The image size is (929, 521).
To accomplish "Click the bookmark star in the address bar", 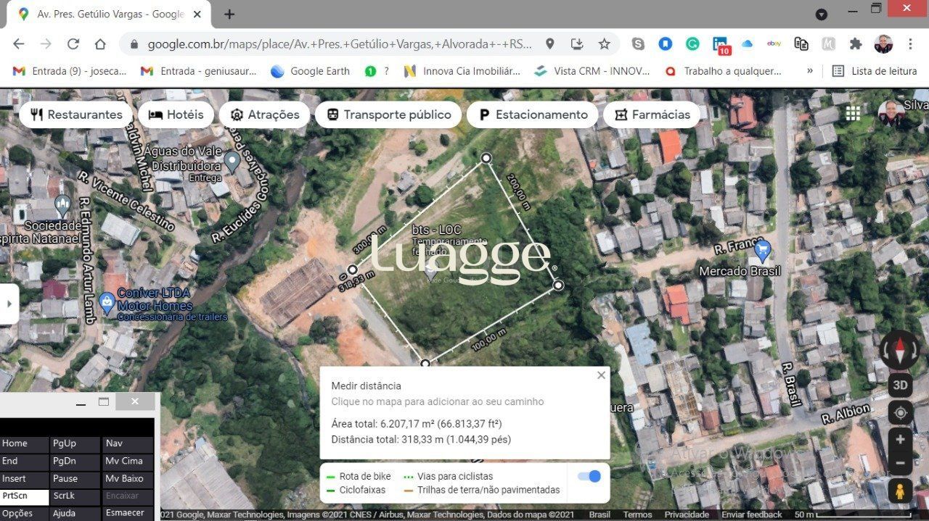I will point(605,44).
